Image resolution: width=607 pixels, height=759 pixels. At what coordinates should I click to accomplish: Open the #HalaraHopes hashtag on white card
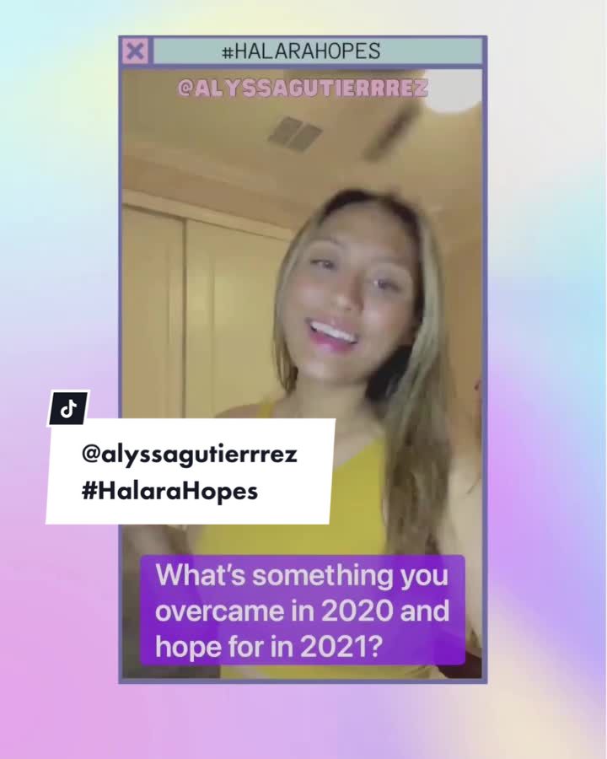click(170, 491)
